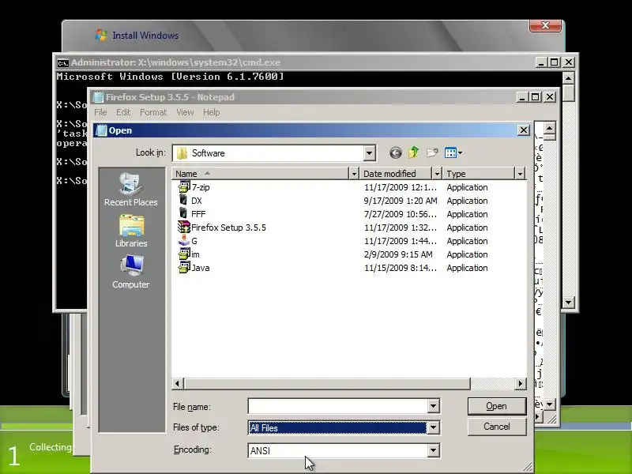
Task: Click the Notepad title bar icon
Action: point(98,97)
